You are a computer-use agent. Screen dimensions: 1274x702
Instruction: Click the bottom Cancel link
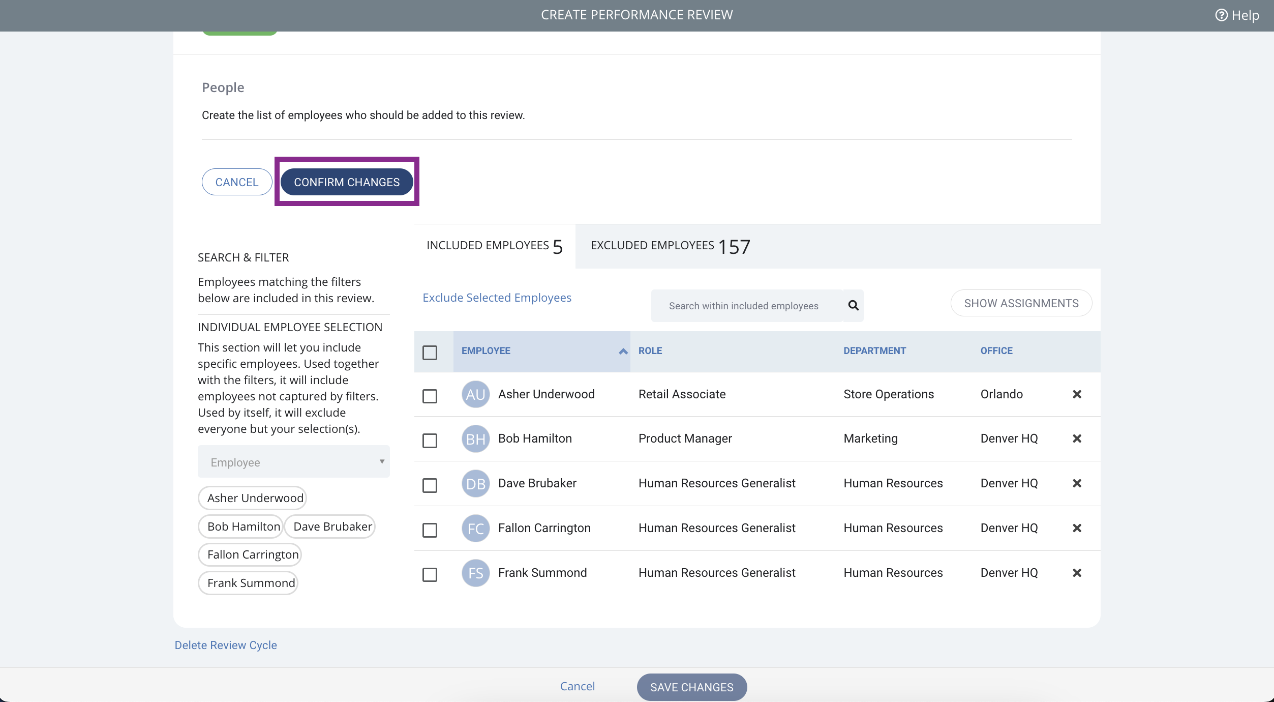coord(577,686)
